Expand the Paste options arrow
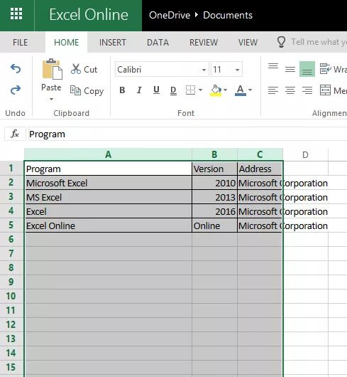Image resolution: width=347 pixels, height=377 pixels. click(51, 99)
